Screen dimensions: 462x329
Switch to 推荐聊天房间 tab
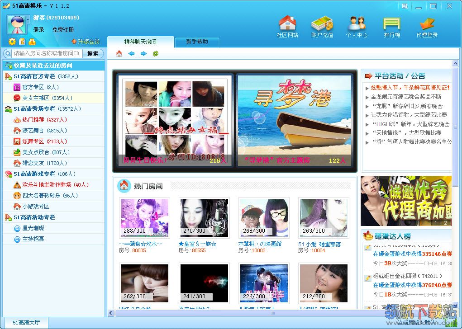141,42
